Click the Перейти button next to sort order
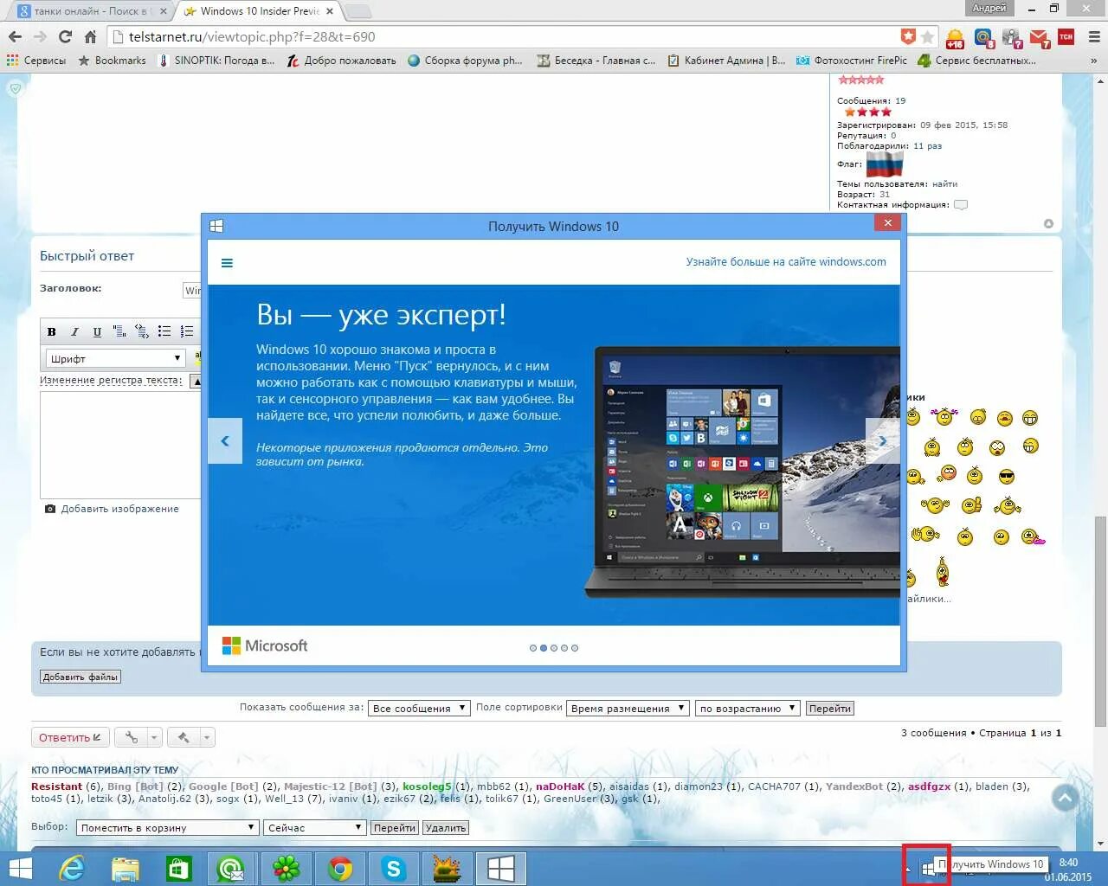The height and width of the screenshot is (886, 1108). tap(830, 708)
